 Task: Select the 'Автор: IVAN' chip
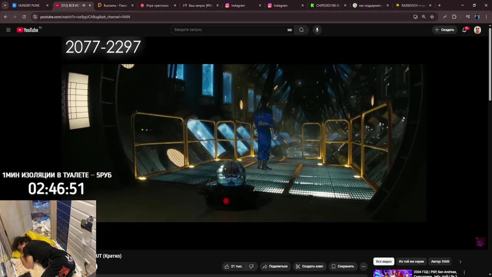(440, 262)
